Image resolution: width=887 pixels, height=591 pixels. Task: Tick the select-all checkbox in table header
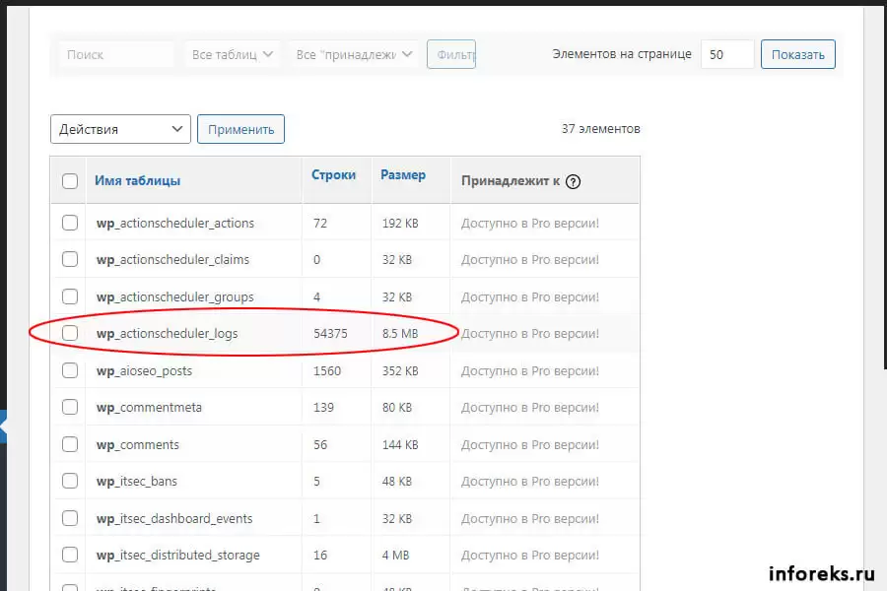click(x=70, y=181)
